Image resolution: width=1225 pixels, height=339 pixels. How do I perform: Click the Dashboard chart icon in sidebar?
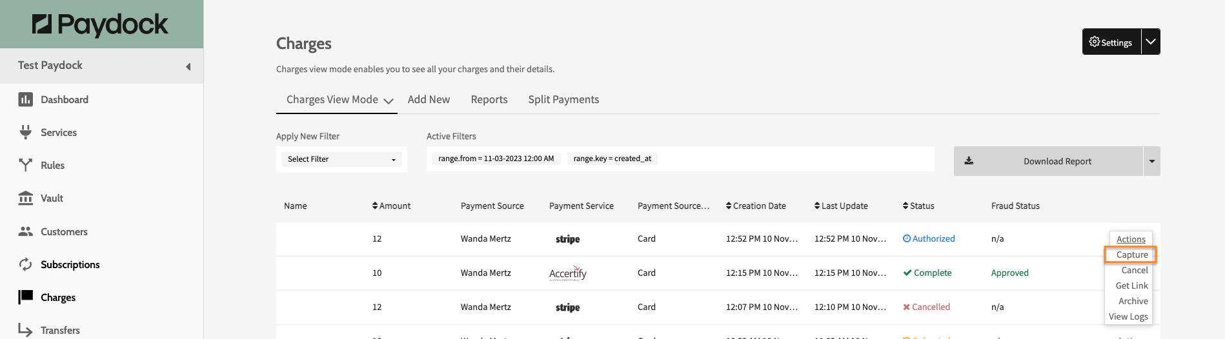26,99
